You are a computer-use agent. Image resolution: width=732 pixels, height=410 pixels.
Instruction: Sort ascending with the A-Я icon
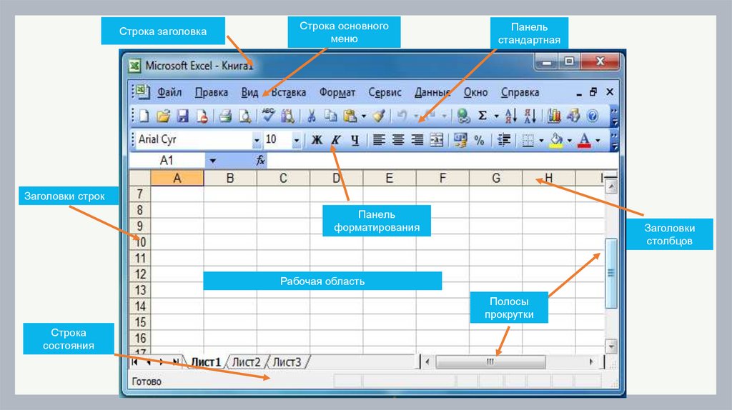coord(510,116)
